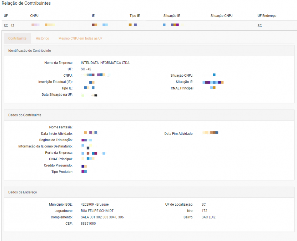Click the "UF de Localização:" label
Viewport: 297px width, 241px height.
click(179, 204)
